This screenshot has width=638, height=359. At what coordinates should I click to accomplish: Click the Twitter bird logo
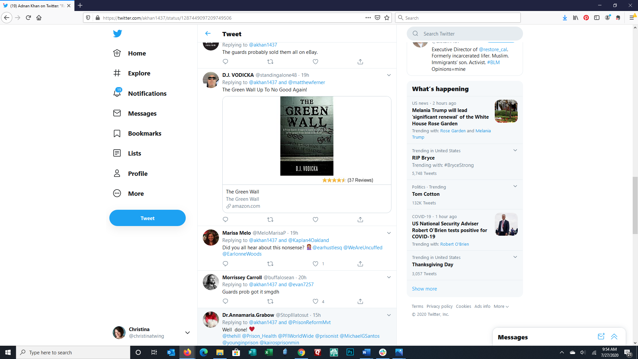[117, 34]
